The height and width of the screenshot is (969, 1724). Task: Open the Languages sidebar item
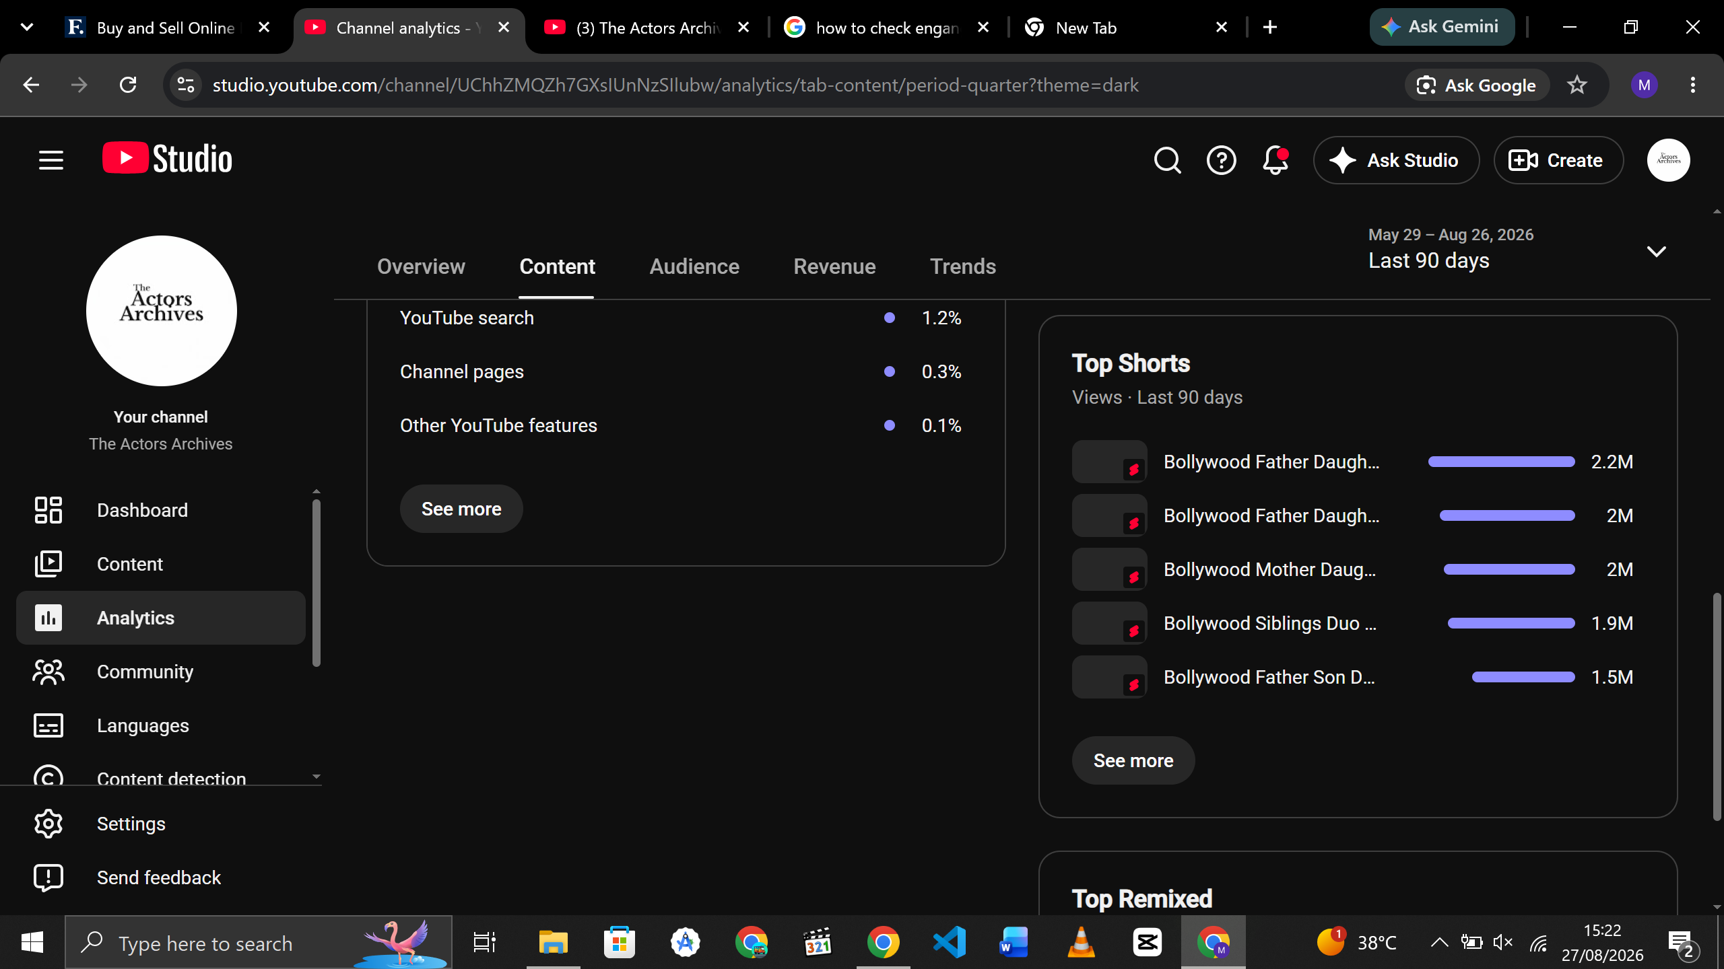[161, 725]
